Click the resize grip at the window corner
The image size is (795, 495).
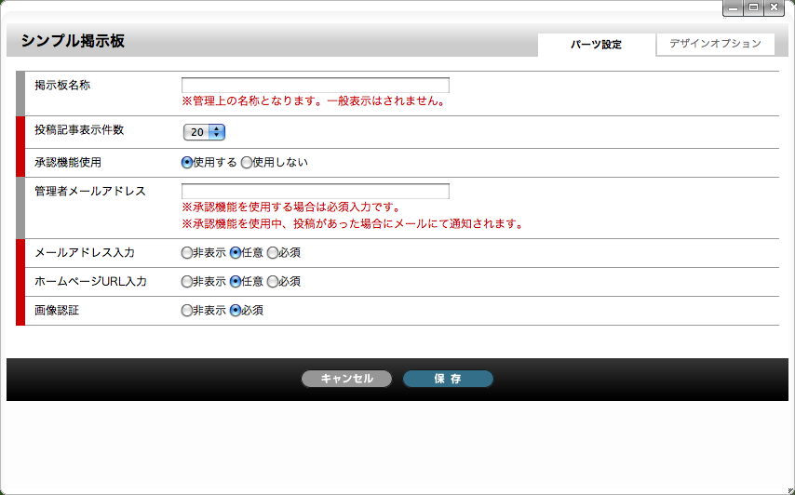coord(791,491)
